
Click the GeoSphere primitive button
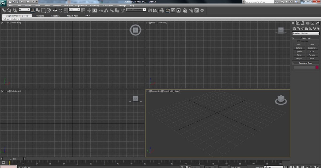[312, 48]
